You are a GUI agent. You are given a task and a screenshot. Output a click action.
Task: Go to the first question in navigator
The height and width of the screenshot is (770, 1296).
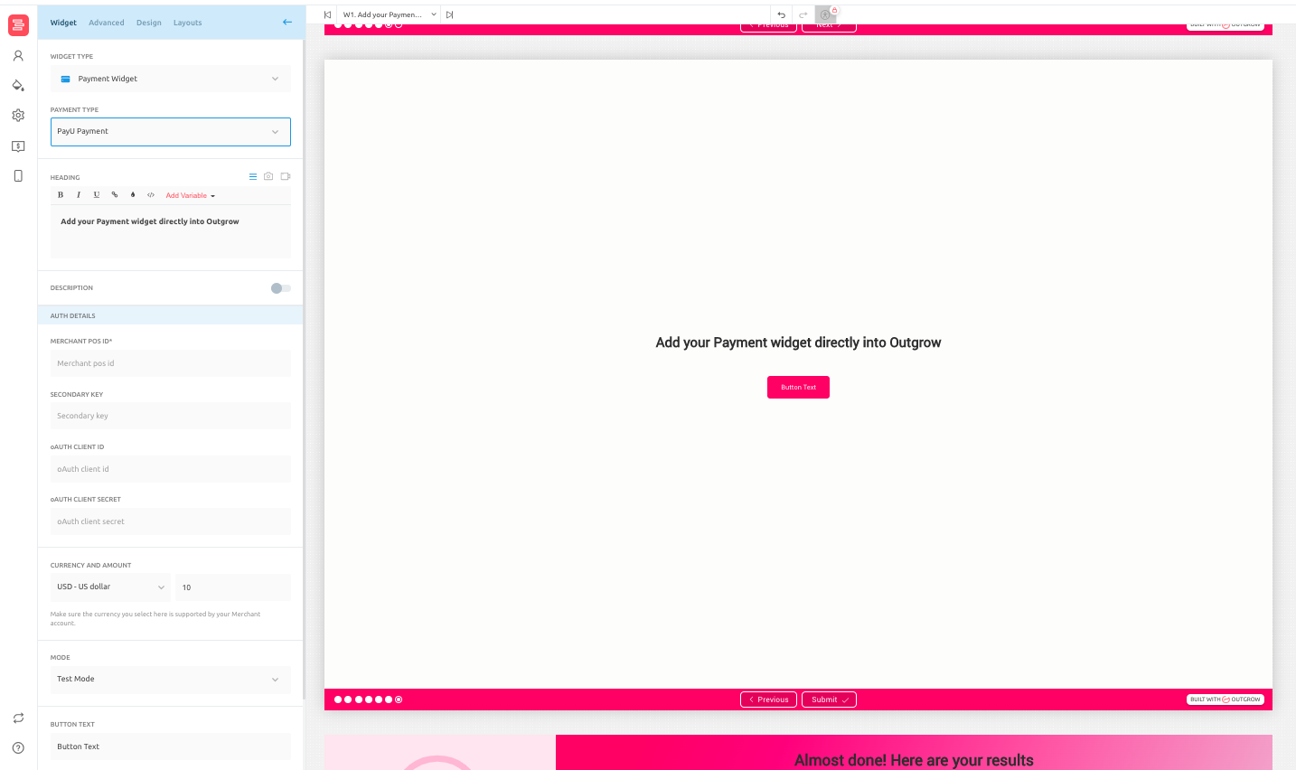point(327,14)
